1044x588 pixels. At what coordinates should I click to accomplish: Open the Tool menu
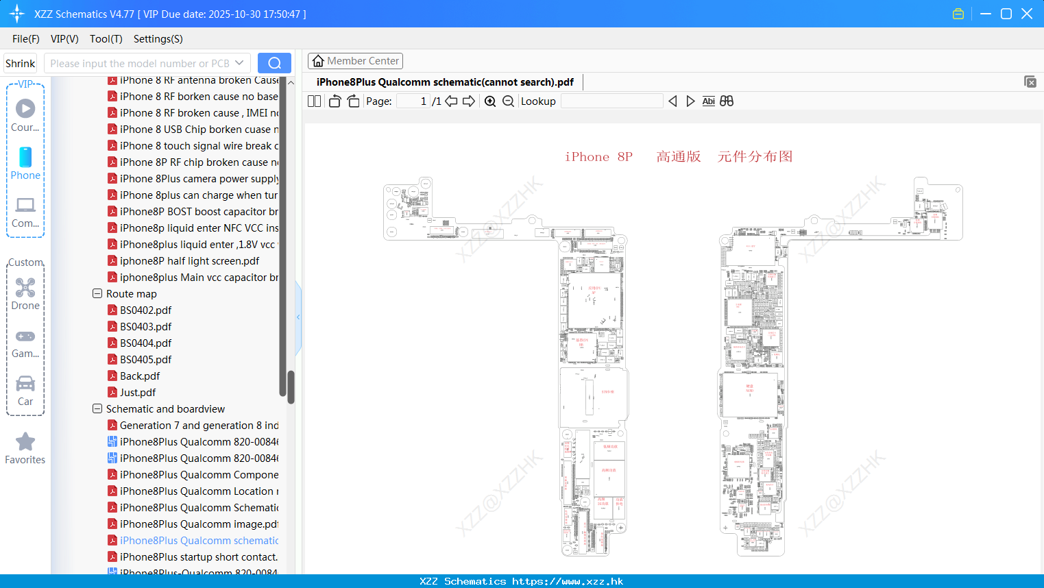pyautogui.click(x=106, y=39)
